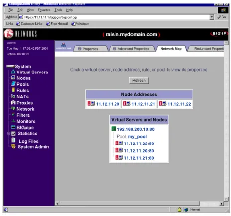Click the horizontal scrollbar left arrow
Image resolution: width=231 pixels, height=216 pixels.
point(57,204)
